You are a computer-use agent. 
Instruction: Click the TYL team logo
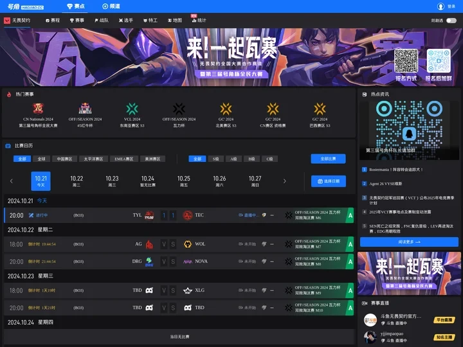149,215
